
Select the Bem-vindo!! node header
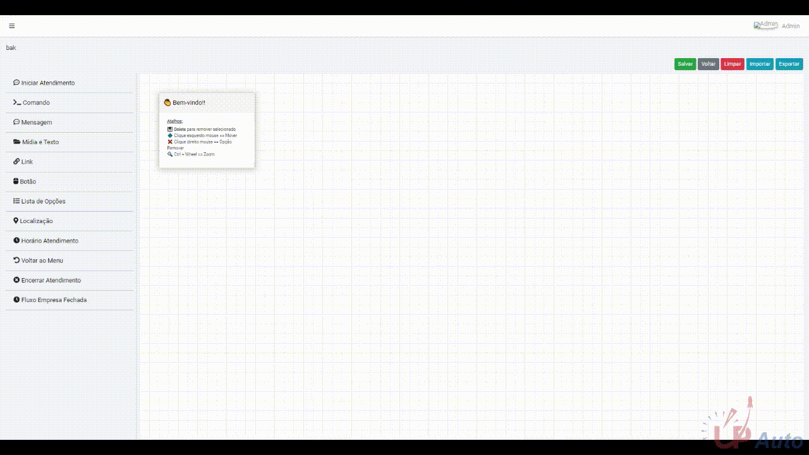click(207, 102)
